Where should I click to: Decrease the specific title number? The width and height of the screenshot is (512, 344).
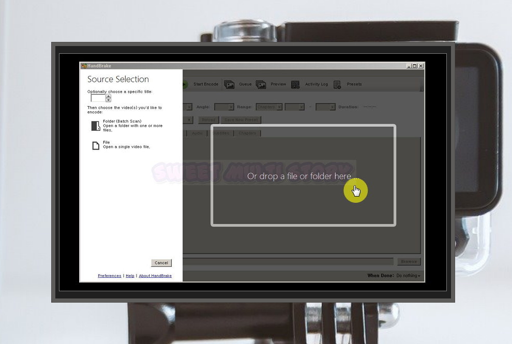click(109, 100)
